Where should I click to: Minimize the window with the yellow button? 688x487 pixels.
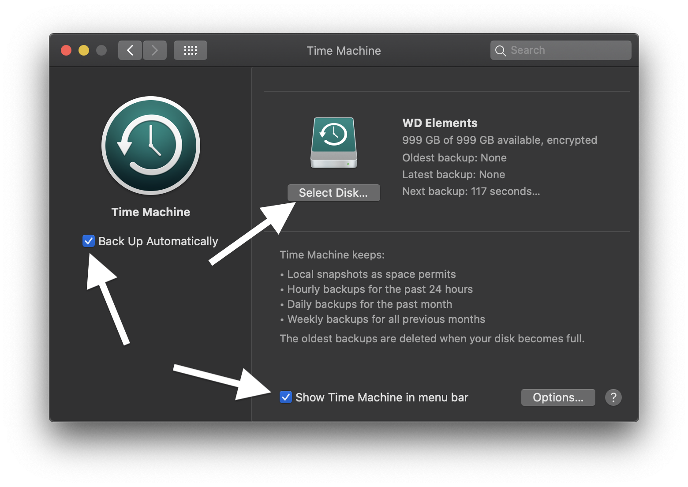coord(84,50)
